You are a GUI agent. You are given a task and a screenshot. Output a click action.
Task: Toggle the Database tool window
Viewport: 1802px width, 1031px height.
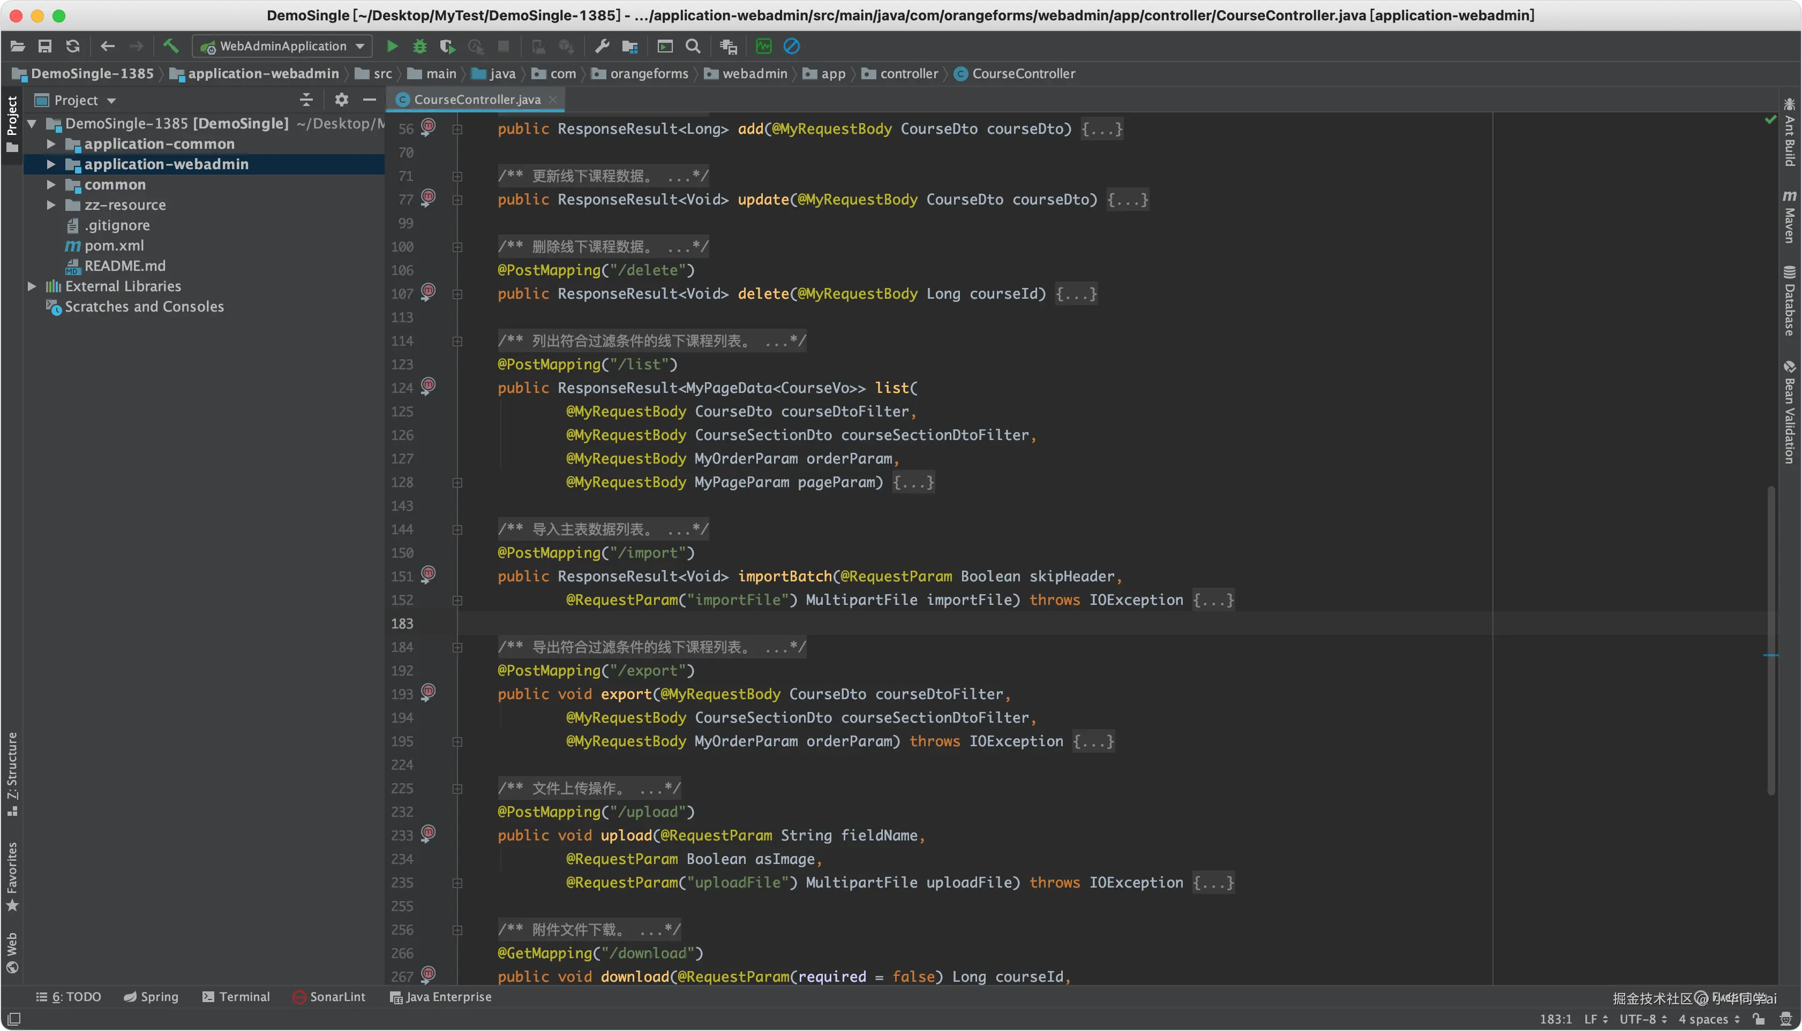point(1789,301)
